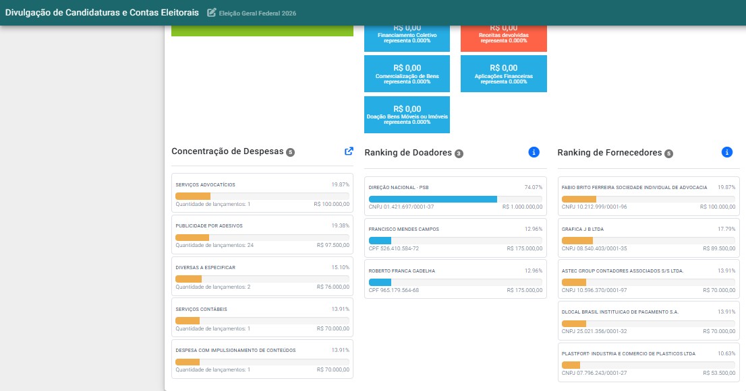
Task: Select the Comercialização de Bens tile
Action: coord(407,73)
